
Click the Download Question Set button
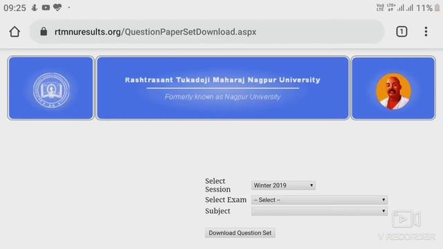(240, 233)
